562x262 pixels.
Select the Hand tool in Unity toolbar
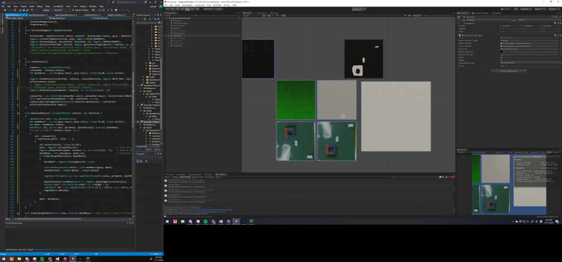tap(166, 9)
